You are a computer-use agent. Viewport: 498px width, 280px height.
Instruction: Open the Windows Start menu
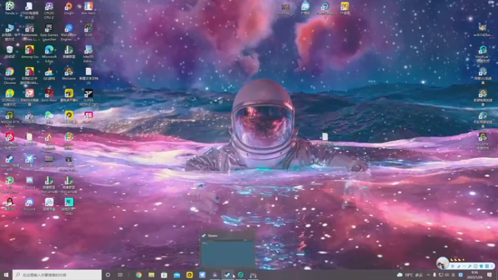6,275
